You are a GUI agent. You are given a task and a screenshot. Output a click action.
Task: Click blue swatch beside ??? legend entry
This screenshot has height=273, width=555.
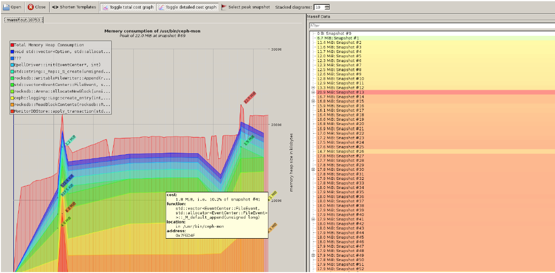tap(12, 58)
